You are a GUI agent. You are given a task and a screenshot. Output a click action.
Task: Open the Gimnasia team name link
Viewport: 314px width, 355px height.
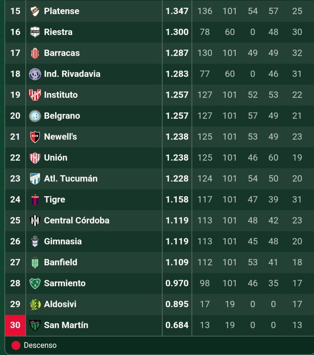pos(63,241)
